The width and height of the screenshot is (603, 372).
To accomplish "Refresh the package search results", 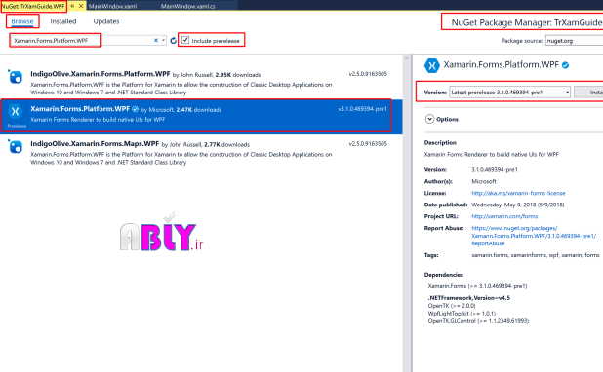I will pos(173,40).
